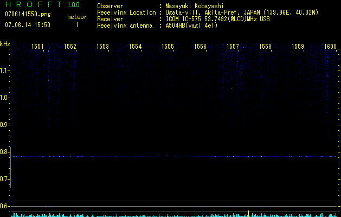Click the 0.9 kHz axis label
This screenshot has height=217, width=341.
point(3,125)
